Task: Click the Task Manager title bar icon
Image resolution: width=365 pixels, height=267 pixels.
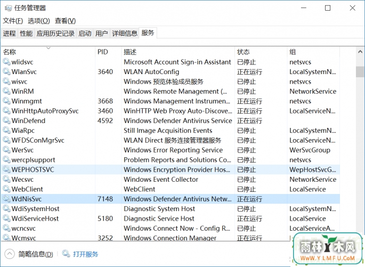Action: (x=8, y=8)
